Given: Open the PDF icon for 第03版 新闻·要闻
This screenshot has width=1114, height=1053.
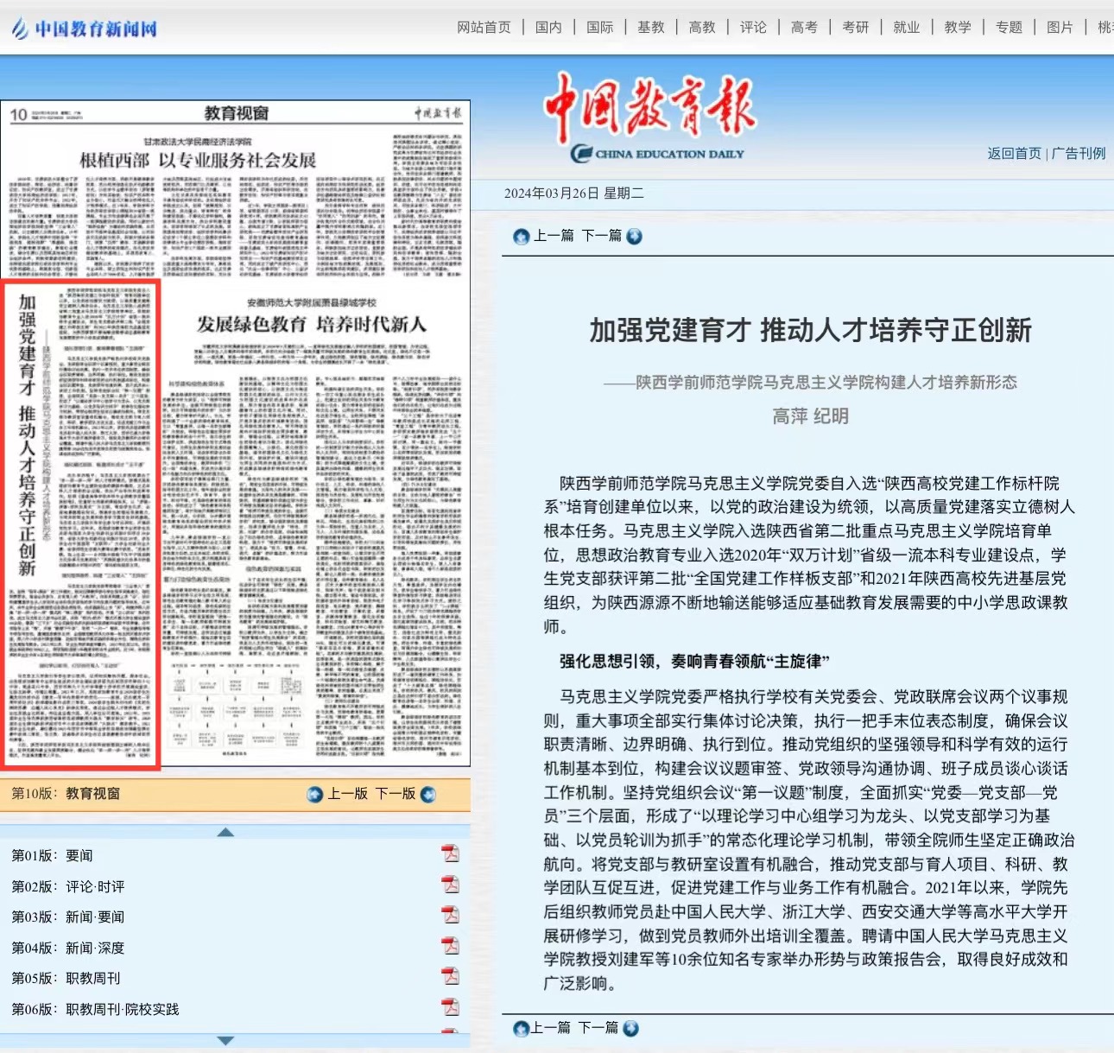Looking at the screenshot, I should tap(450, 915).
